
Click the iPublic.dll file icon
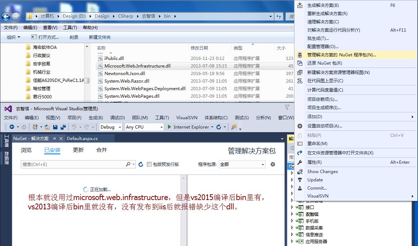[100, 59]
